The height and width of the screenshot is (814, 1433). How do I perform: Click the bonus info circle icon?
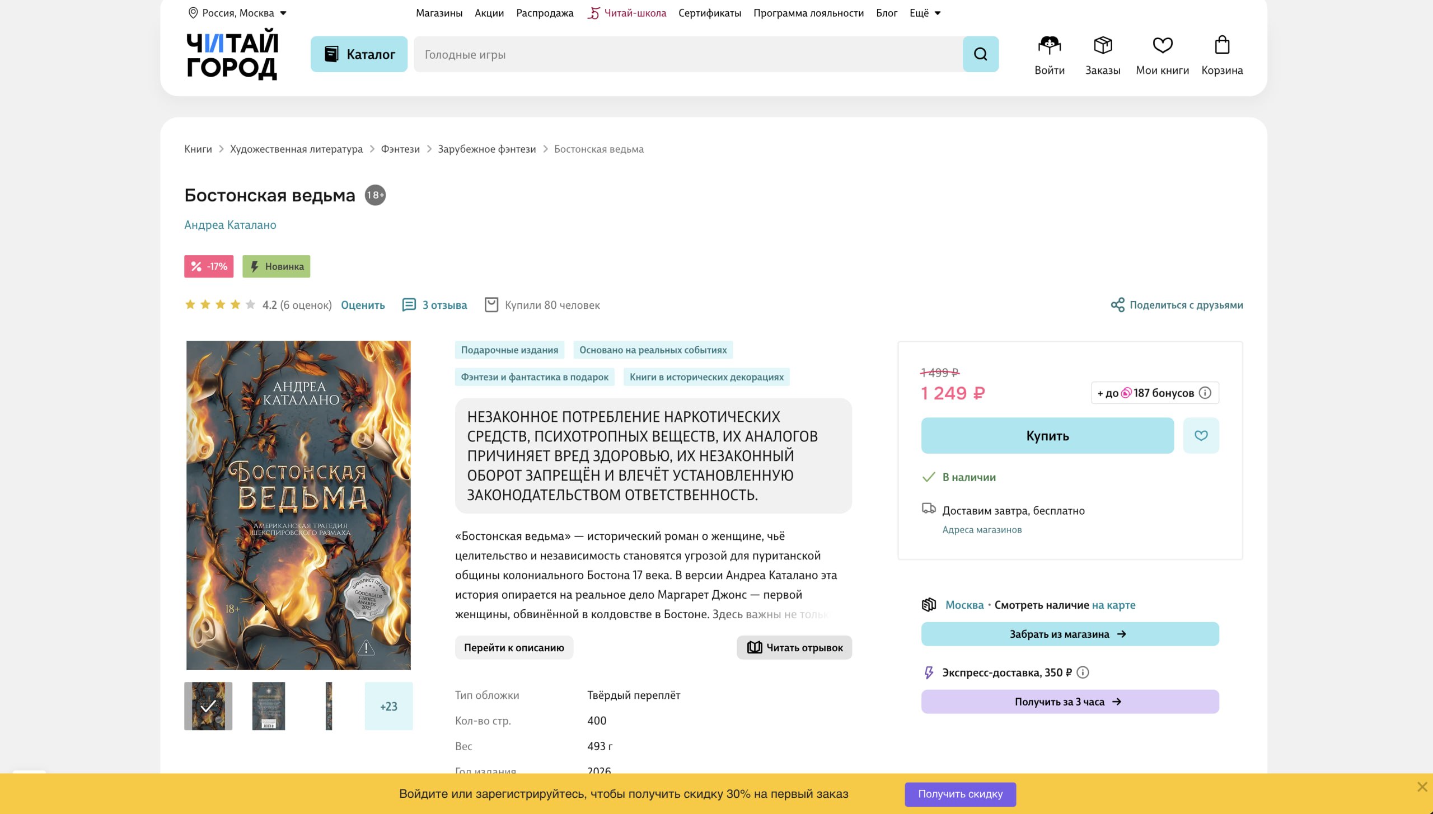click(1205, 393)
